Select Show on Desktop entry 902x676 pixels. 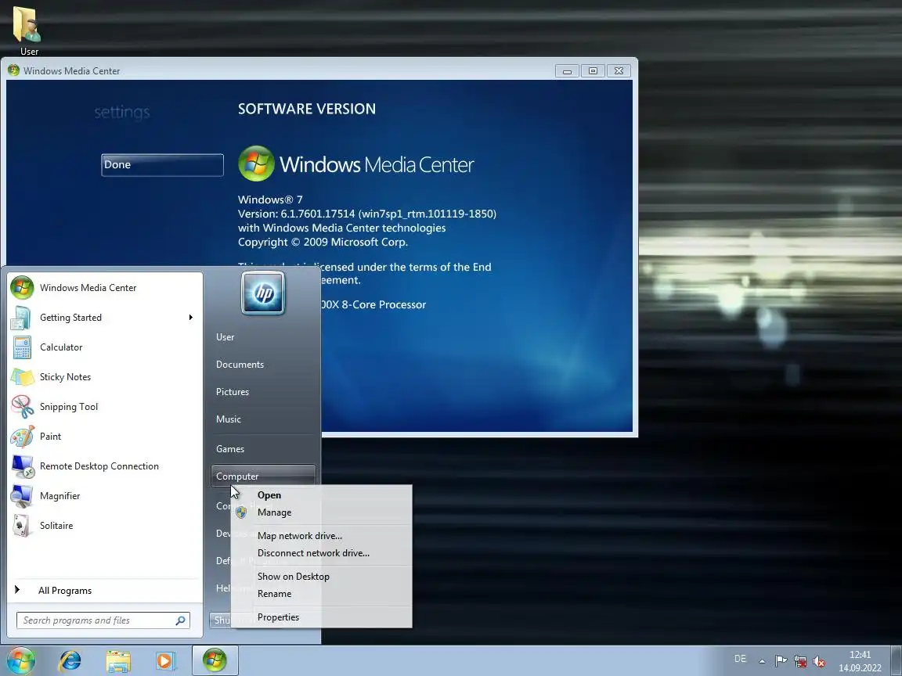[322, 577]
